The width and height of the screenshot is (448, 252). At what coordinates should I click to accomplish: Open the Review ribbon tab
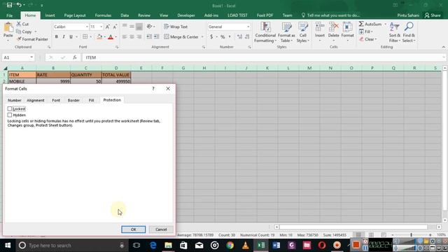coord(144,15)
